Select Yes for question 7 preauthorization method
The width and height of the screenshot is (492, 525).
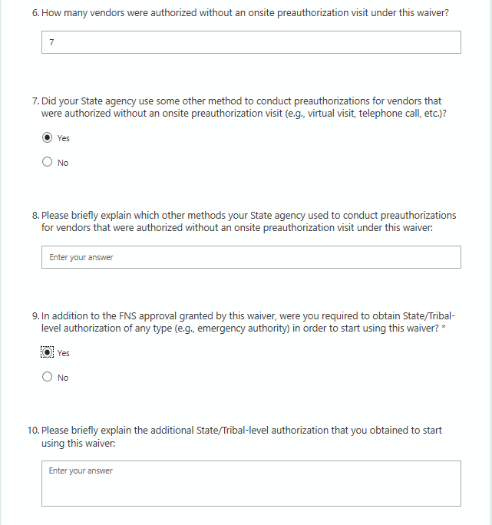tap(48, 138)
